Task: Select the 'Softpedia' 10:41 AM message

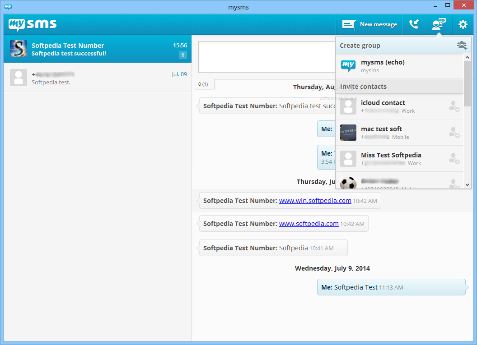Action: point(273,248)
